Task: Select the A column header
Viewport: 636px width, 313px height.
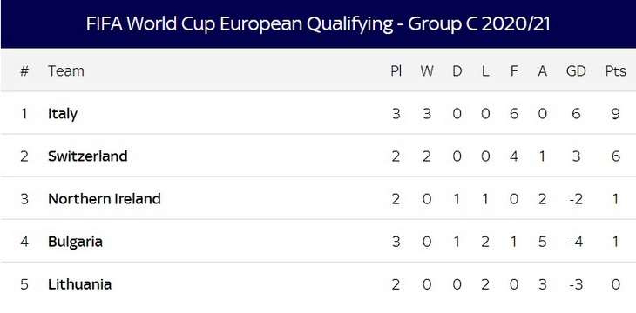Action: (542, 71)
